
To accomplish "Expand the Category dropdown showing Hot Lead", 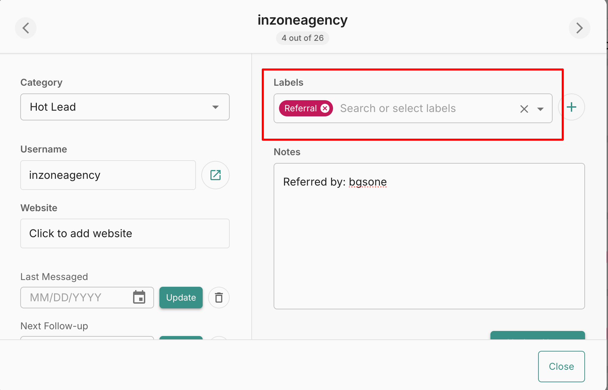I will click(x=216, y=107).
